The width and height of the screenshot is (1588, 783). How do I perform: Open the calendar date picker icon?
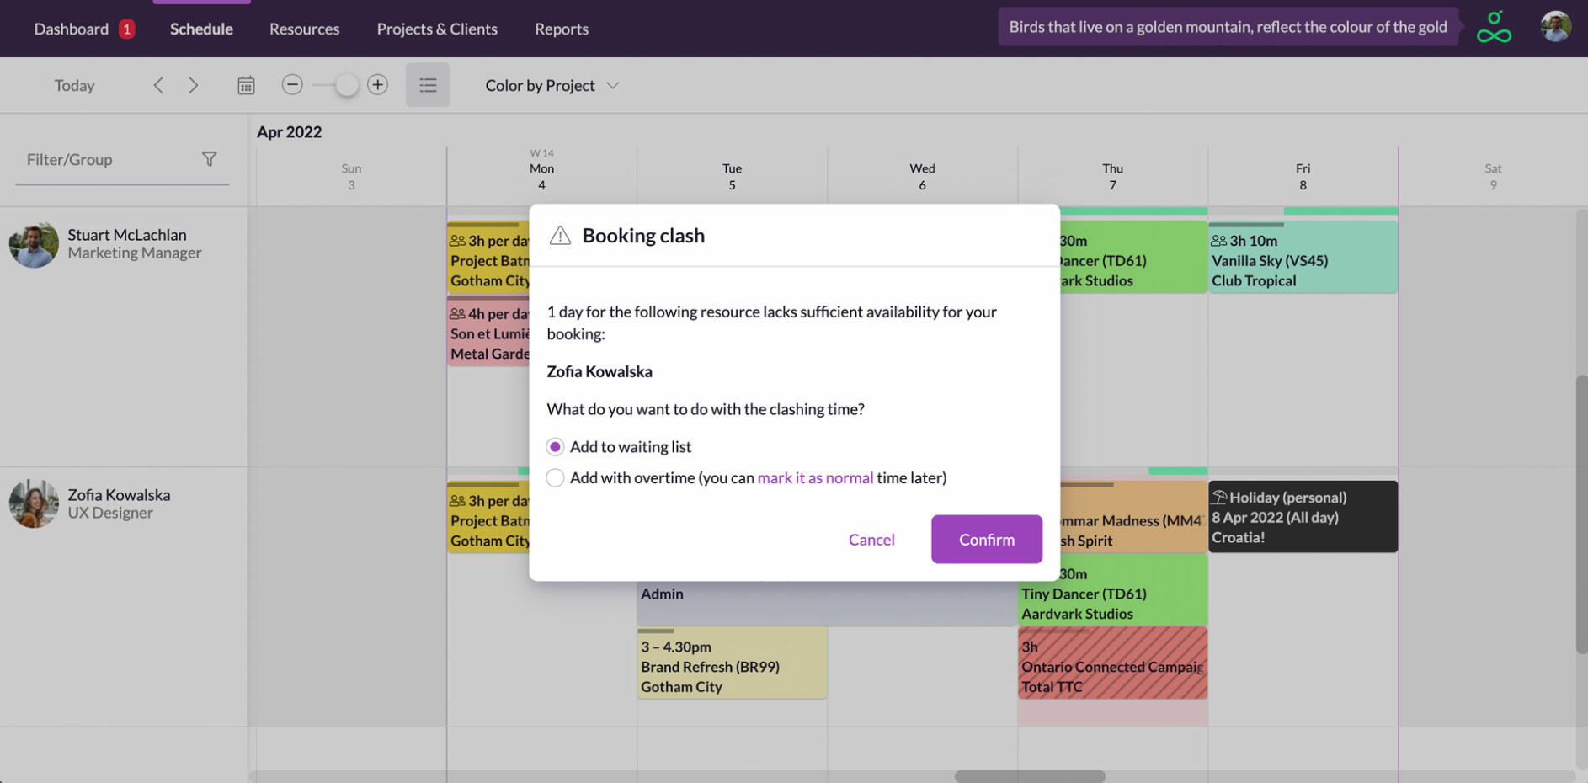(x=245, y=84)
